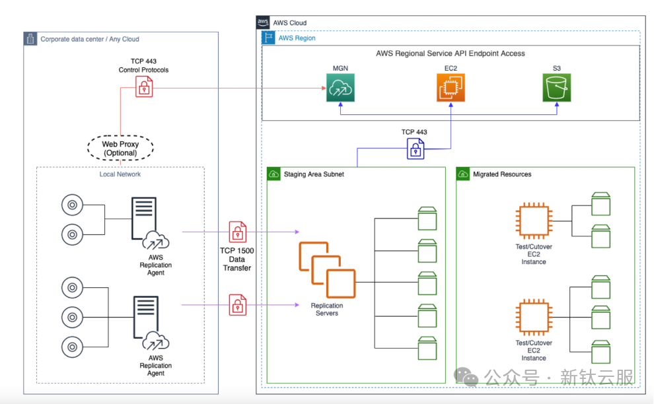Click 'AWS Regional Service API Endpoint Access' heading
Viewport: 654px width, 404px height.
451,53
